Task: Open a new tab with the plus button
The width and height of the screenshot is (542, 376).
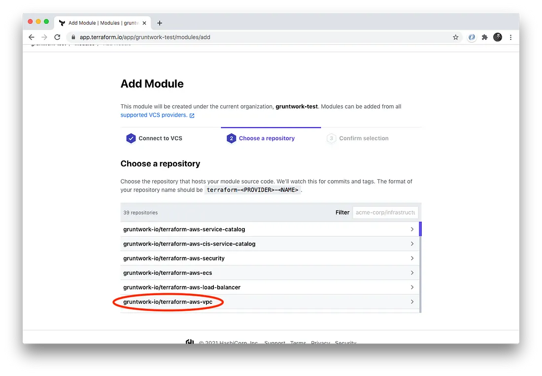Action: point(159,23)
